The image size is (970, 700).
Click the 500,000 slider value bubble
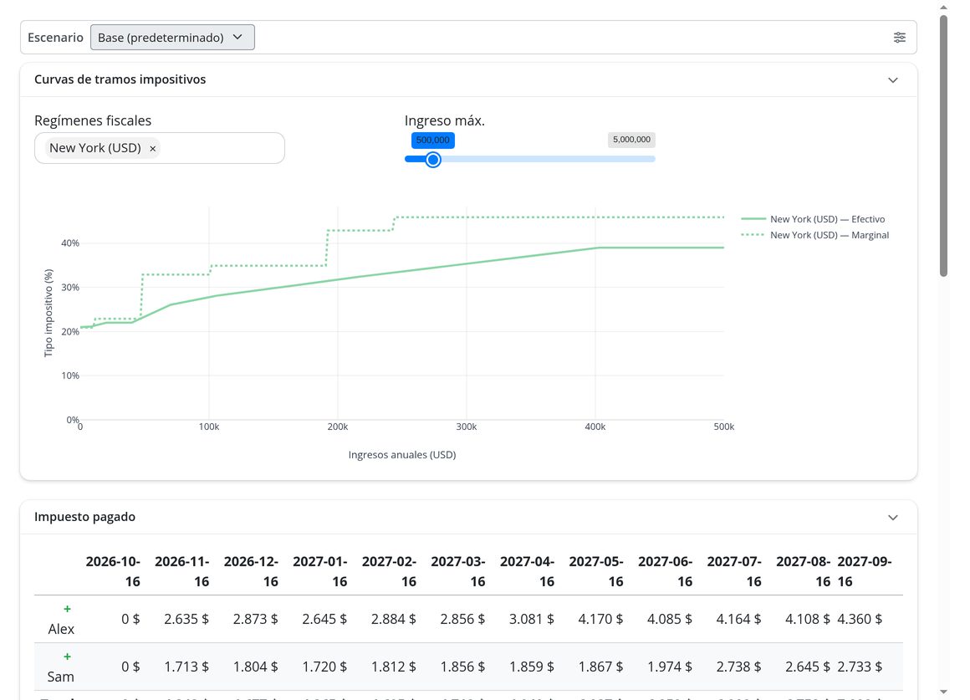pyautogui.click(x=433, y=140)
